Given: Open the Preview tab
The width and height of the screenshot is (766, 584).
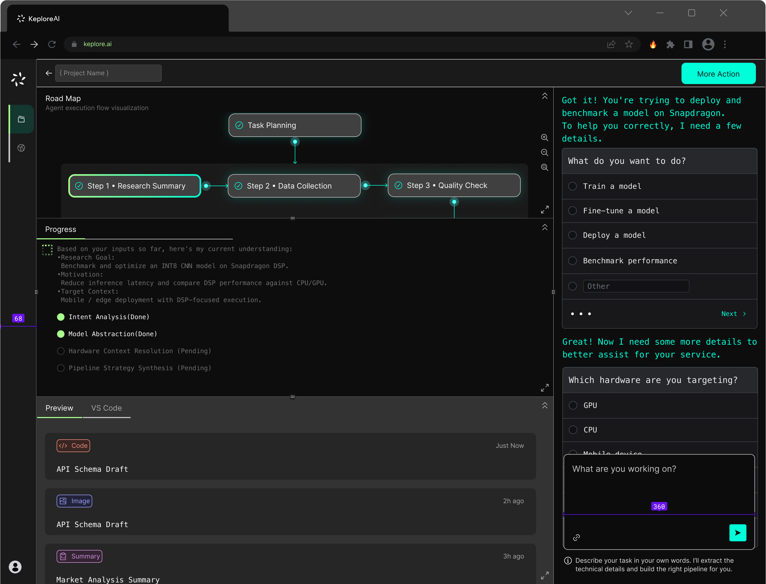Looking at the screenshot, I should click(59, 408).
